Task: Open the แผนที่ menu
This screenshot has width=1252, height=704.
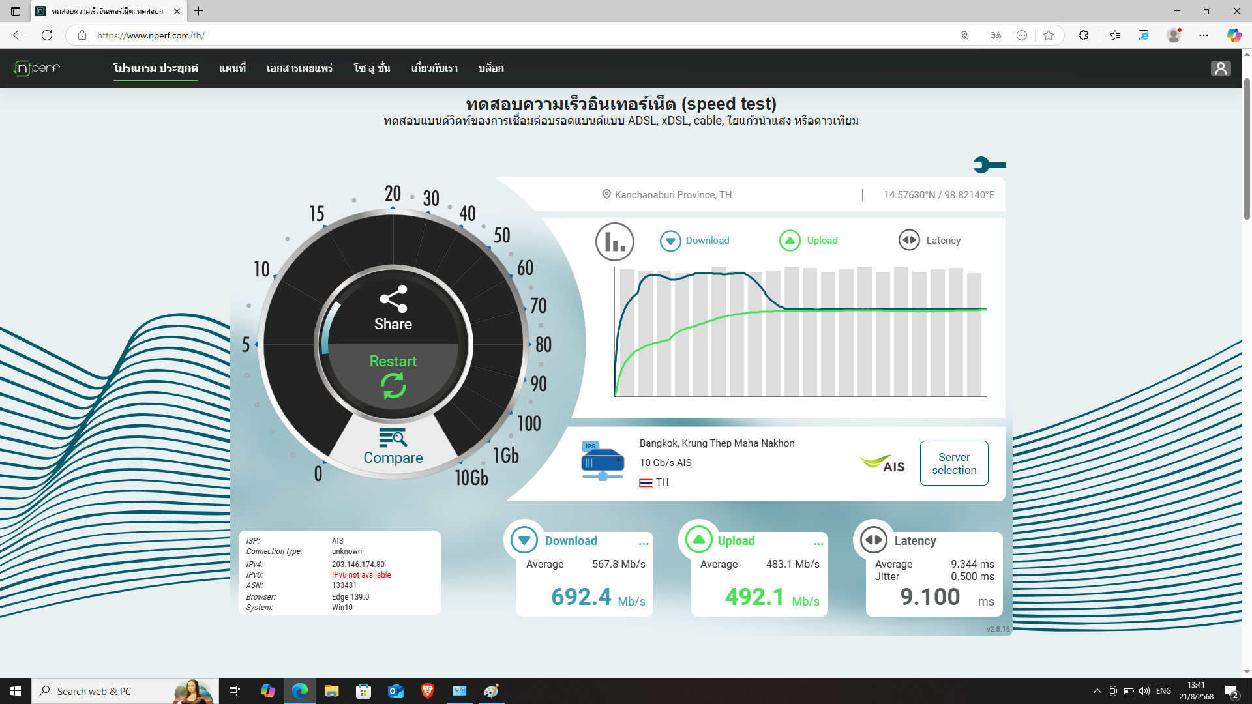Action: [x=232, y=68]
